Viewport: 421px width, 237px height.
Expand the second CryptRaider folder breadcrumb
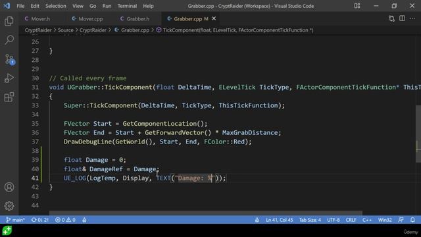pos(93,30)
